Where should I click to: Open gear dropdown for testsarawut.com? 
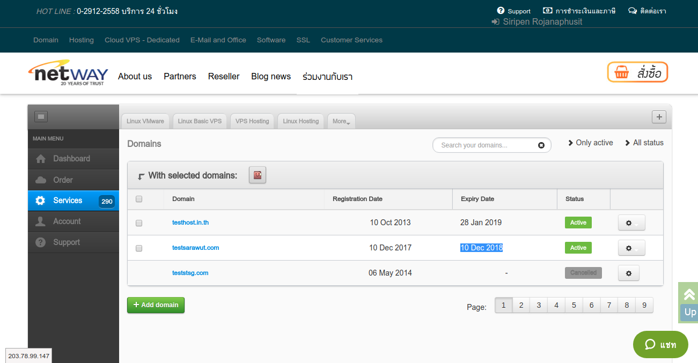click(x=631, y=248)
